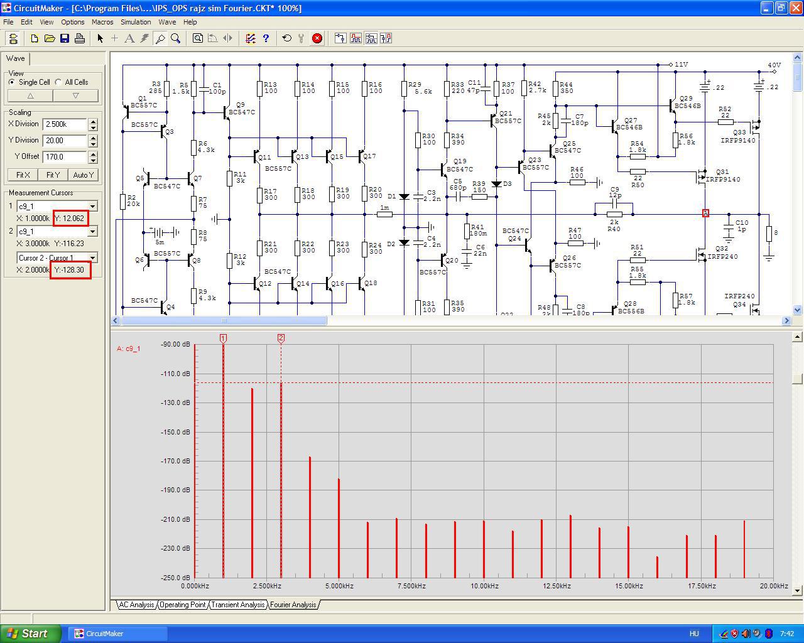The image size is (804, 643).
Task: Select the arrow pointer tool
Action: 100,38
